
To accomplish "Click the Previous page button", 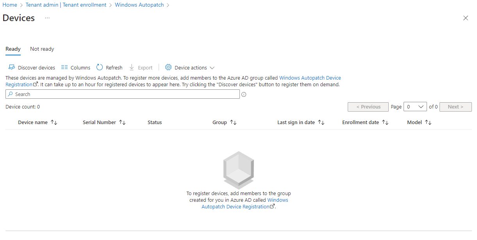I will 368,107.
